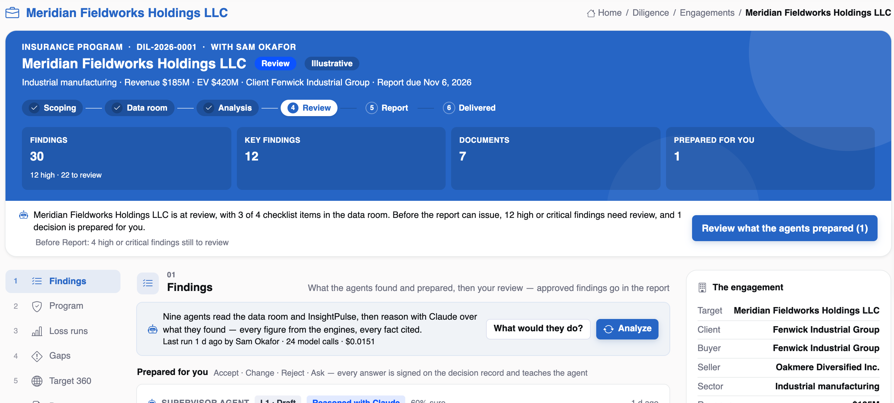The image size is (894, 403).
Task: Click the Loss runs bar chart icon
Action: 37,331
